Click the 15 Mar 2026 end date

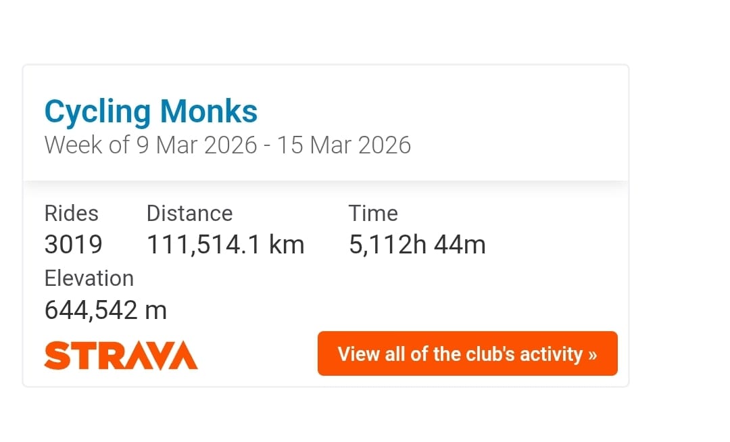(x=343, y=145)
